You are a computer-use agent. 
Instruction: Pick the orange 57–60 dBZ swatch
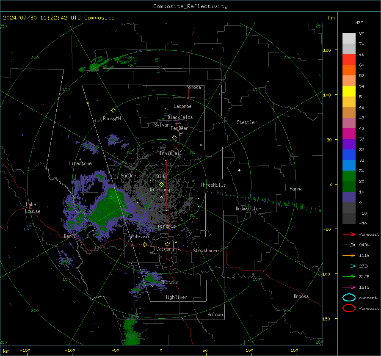349,70
